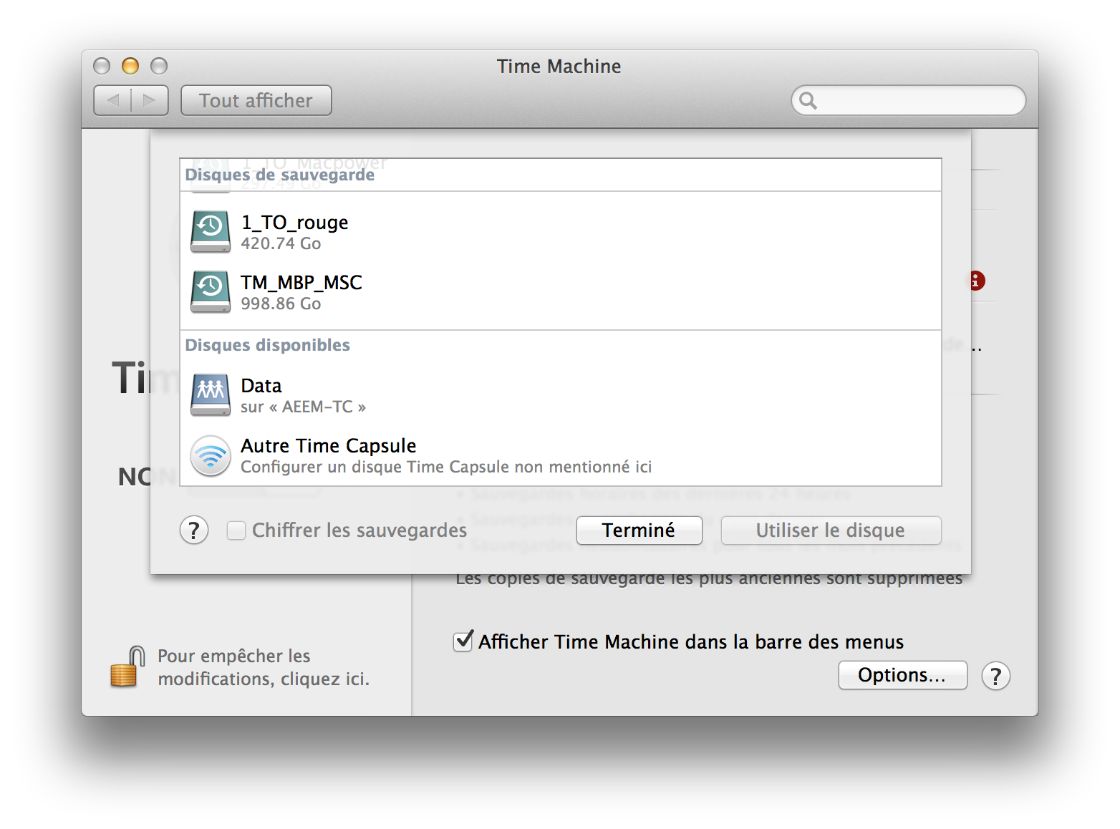Screen dimensions: 1120x829
Task: Click the red info warning icon
Action: click(977, 281)
